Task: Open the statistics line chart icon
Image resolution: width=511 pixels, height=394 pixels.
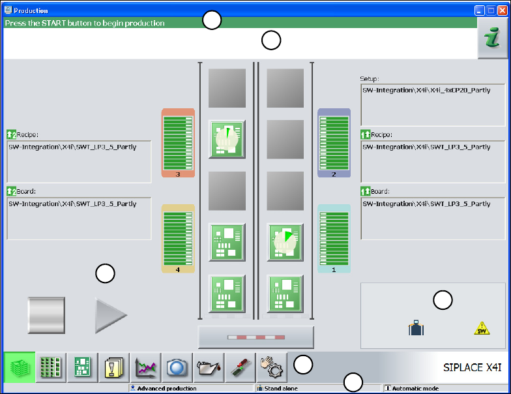Action: pyautogui.click(x=145, y=367)
